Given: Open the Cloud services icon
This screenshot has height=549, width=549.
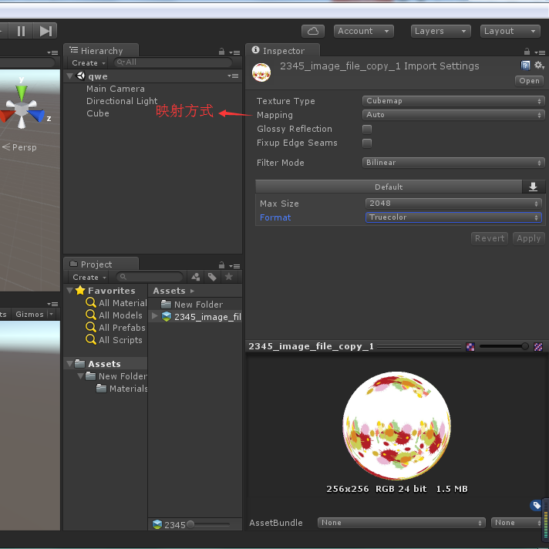Looking at the screenshot, I should pyautogui.click(x=312, y=31).
